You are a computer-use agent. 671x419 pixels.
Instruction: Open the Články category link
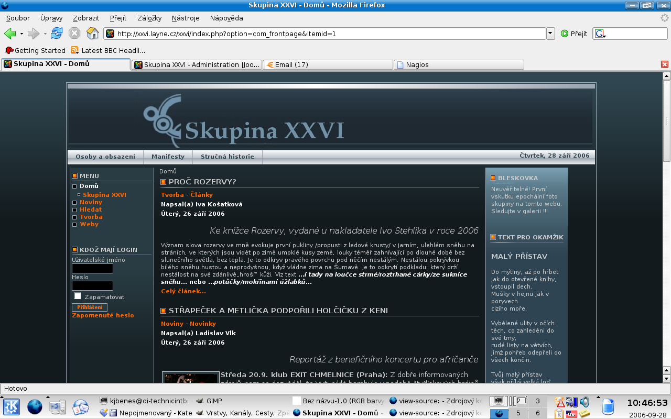[x=201, y=195]
